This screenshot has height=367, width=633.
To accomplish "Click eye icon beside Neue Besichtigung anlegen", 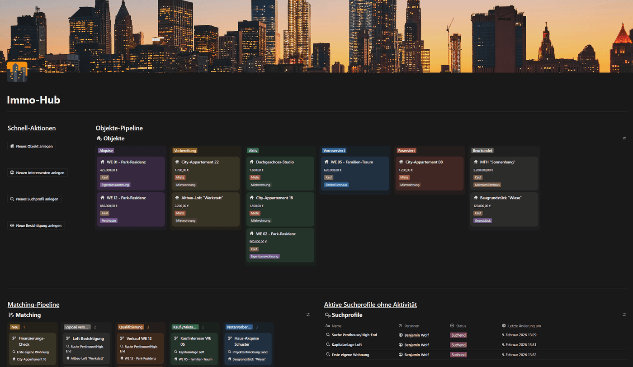I will pos(12,225).
